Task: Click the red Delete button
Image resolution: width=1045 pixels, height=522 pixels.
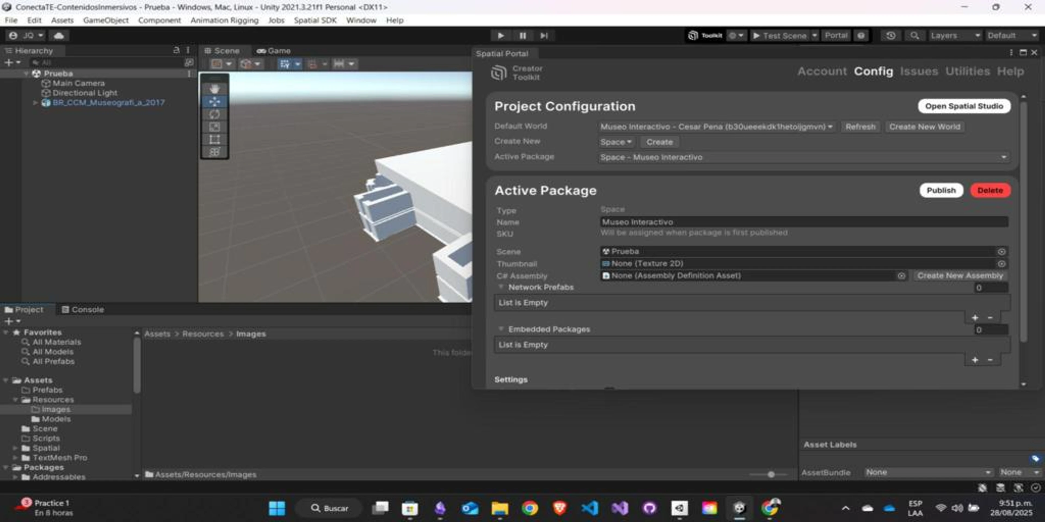Action: pos(990,191)
